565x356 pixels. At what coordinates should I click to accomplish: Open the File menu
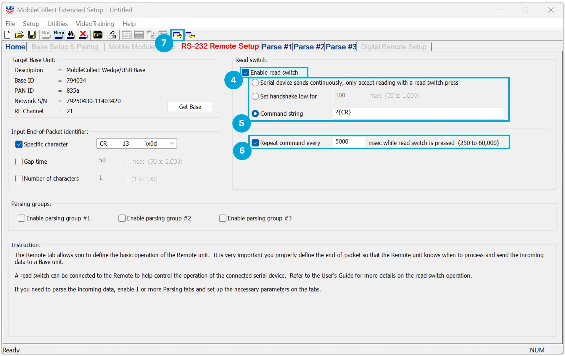[x=10, y=24]
